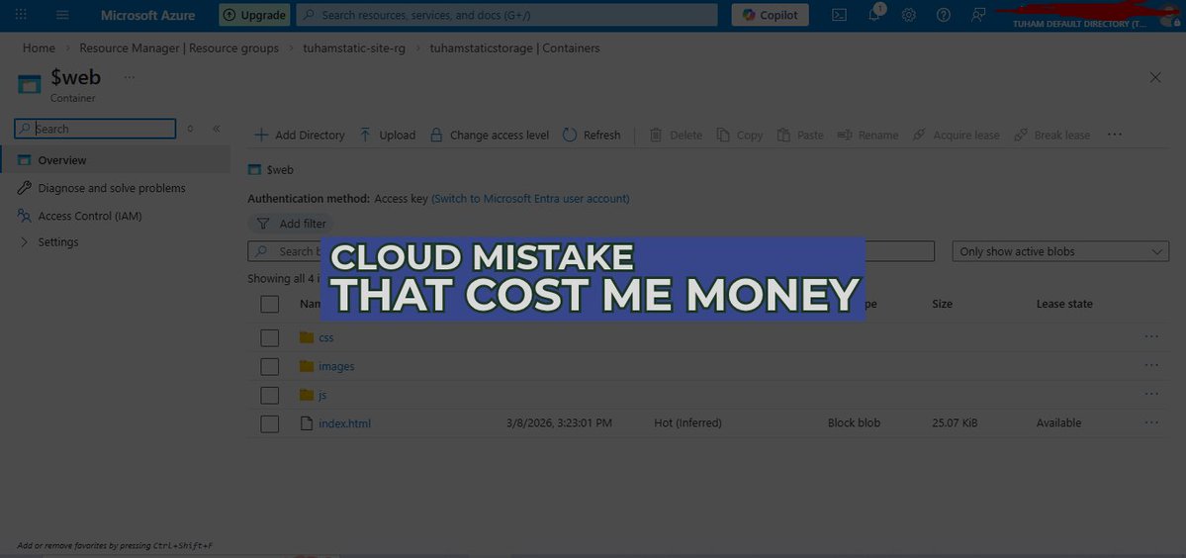
Task: Click Change access level
Action: coord(489,136)
